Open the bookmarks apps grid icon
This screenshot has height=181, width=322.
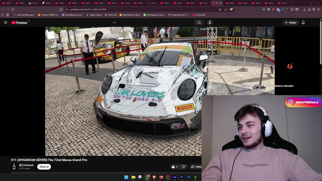point(8,15)
